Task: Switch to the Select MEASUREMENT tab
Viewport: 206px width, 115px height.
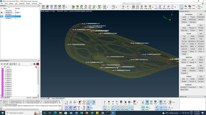Action: pos(58,98)
